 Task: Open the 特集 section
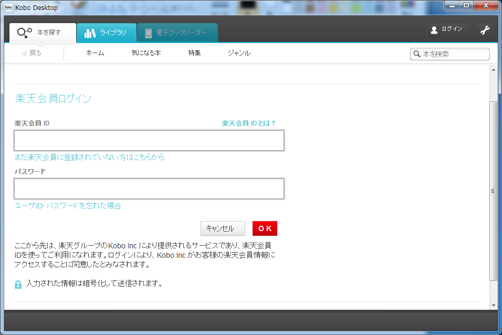(194, 53)
